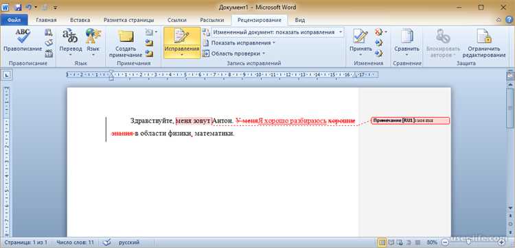This screenshot has height=248, width=515.
Task: Run the Правописание spelling check
Action: pos(23,40)
